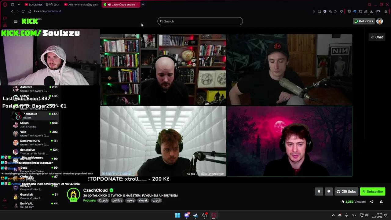Mute the CzechCloud Stream tab audio icon
The height and width of the screenshot is (220, 391).
(109, 5)
